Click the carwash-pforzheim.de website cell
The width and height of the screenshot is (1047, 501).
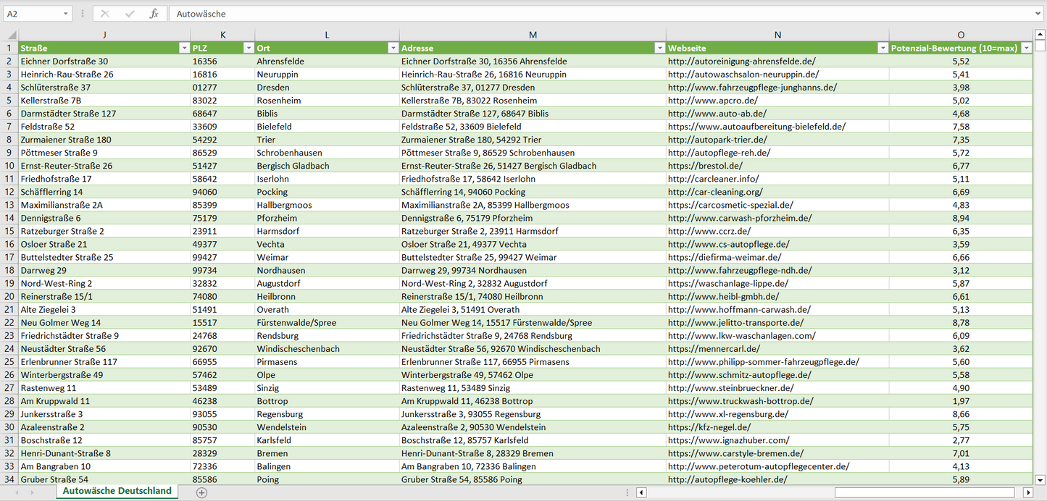coord(739,218)
